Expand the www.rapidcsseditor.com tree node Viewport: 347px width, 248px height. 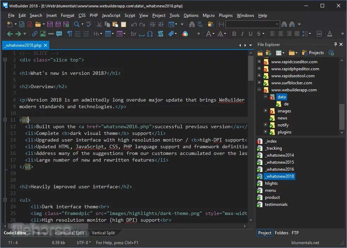pos(259,61)
